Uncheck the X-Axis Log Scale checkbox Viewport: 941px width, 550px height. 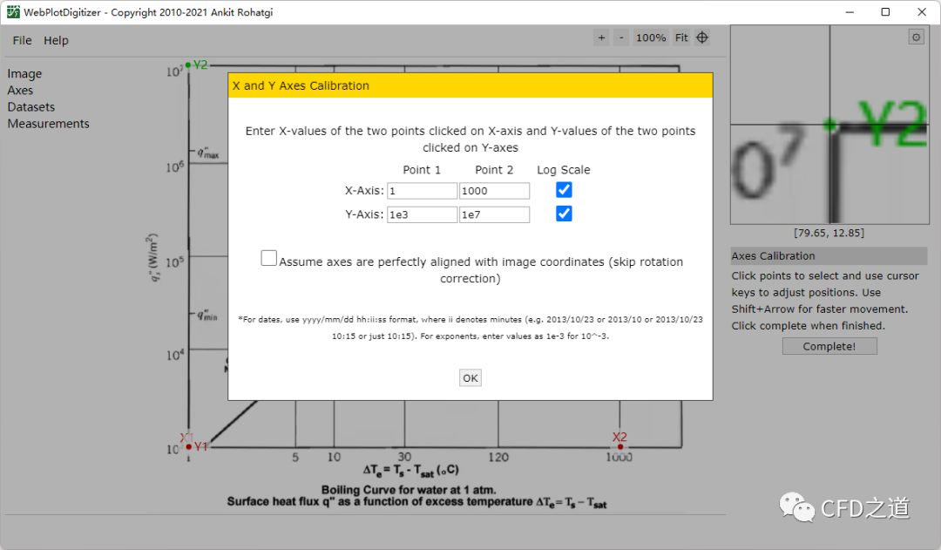click(564, 190)
